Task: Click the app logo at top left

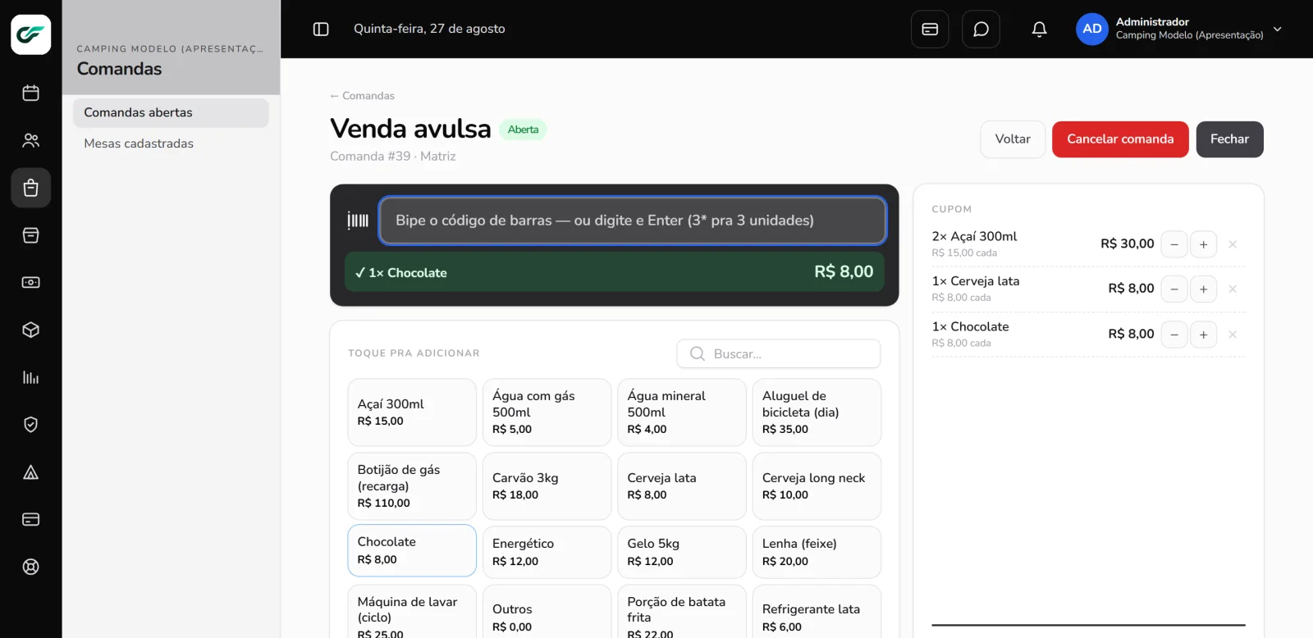Action: tap(31, 34)
